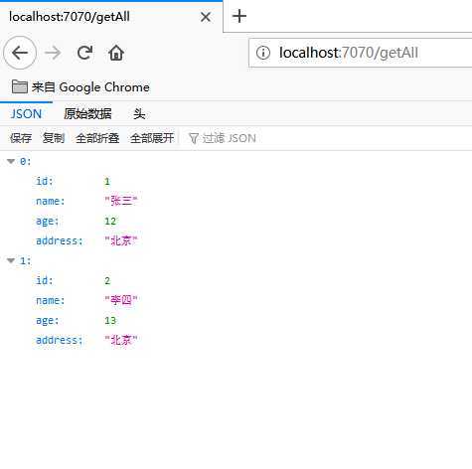Close the localhost:7070/getAll tab
Image resolution: width=472 pixels, height=469 pixels.
coord(206,17)
